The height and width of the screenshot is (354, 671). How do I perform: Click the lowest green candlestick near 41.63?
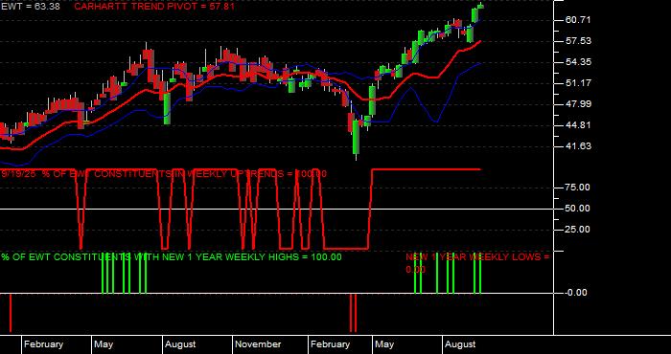pyautogui.click(x=356, y=138)
